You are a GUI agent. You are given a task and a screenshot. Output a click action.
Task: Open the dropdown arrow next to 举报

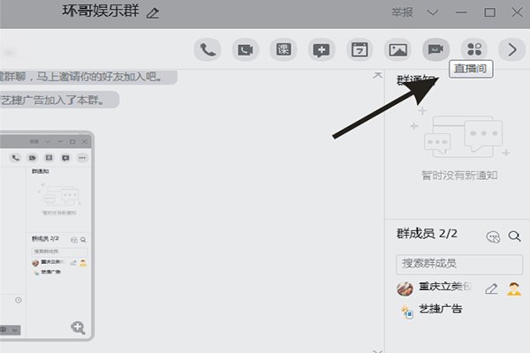[x=432, y=13]
